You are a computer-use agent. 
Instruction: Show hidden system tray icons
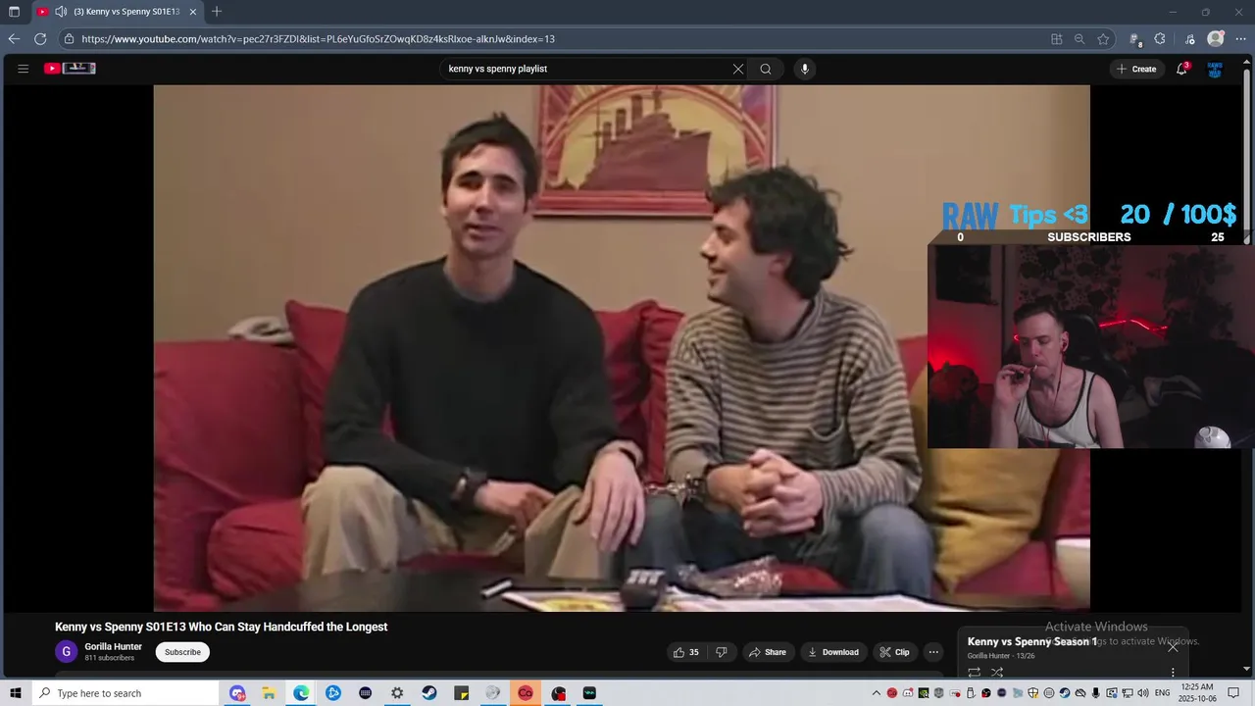coord(877,693)
